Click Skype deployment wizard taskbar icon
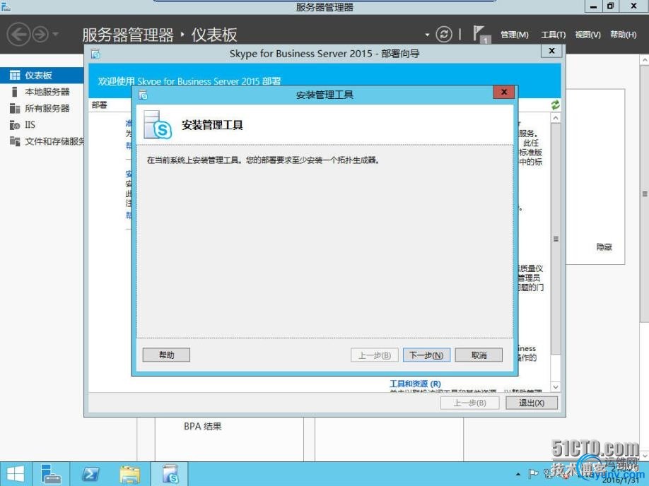Image resolution: width=649 pixels, height=486 pixels. click(x=170, y=474)
